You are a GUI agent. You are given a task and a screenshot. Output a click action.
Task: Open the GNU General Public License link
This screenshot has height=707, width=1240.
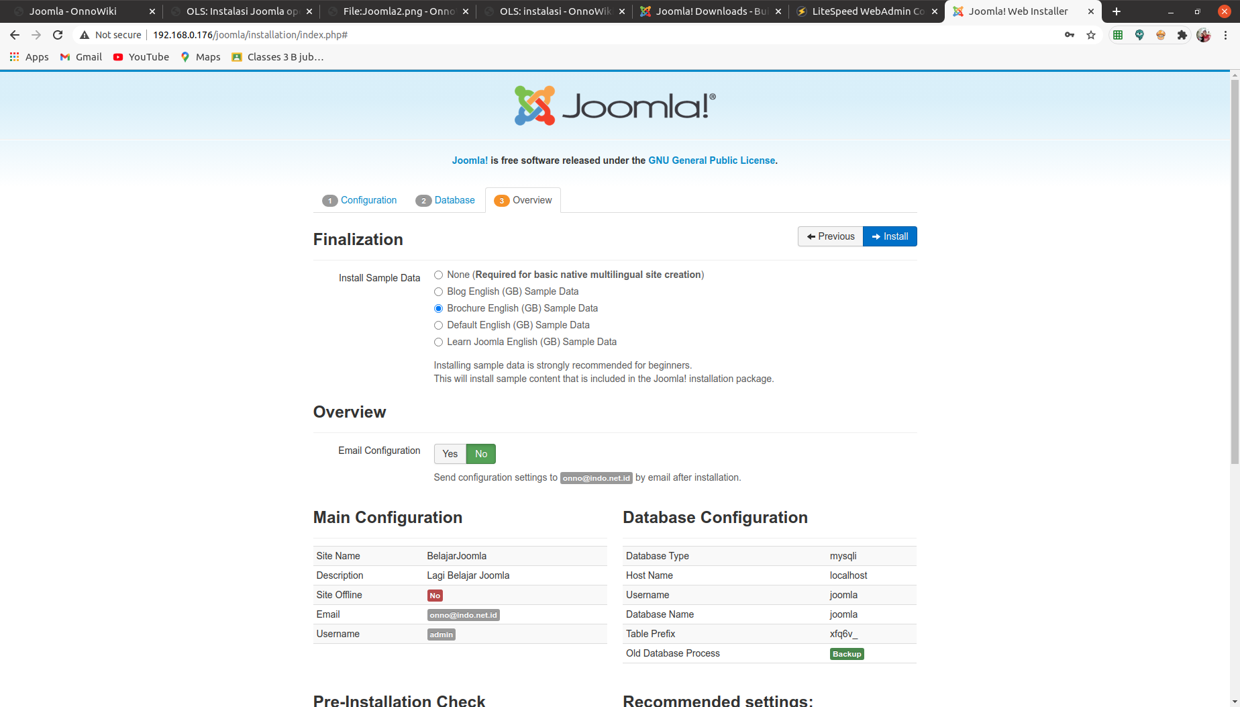[711, 160]
